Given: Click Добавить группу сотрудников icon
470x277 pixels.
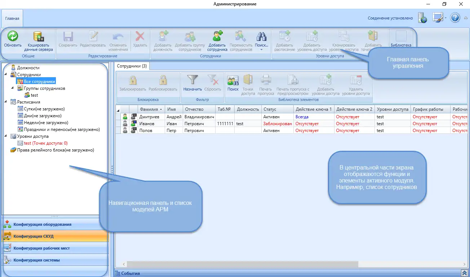Looking at the screenshot, I should coord(190,36).
